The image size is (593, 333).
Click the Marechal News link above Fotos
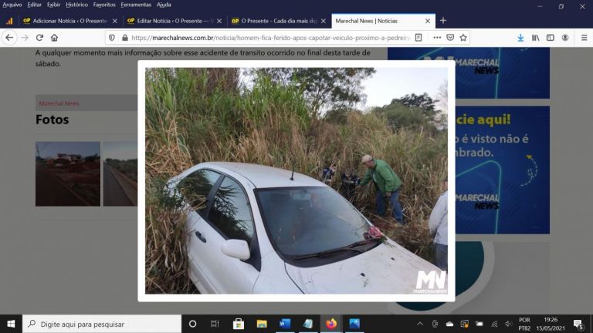[x=59, y=103]
